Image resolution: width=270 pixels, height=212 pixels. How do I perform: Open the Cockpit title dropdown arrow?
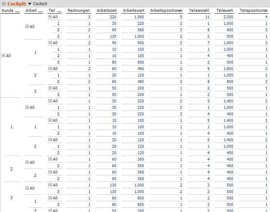30,4
